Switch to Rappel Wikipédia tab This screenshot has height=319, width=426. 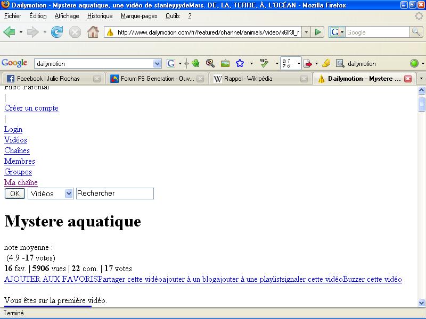pyautogui.click(x=260, y=79)
